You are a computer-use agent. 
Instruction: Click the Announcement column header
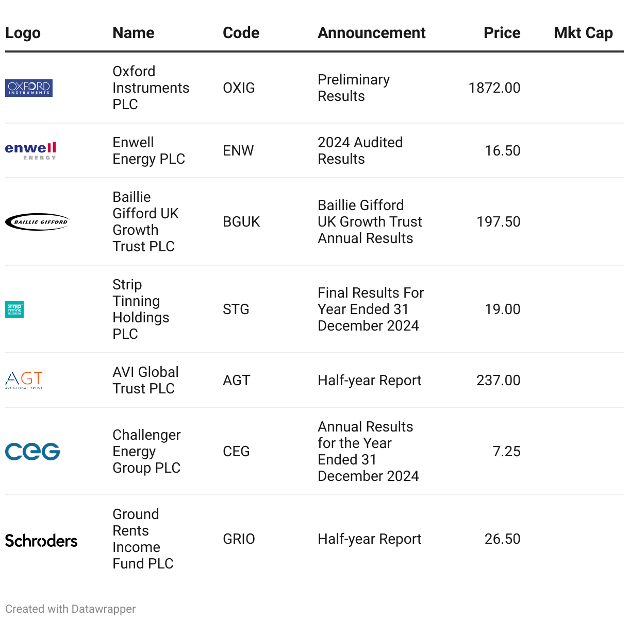371,33
